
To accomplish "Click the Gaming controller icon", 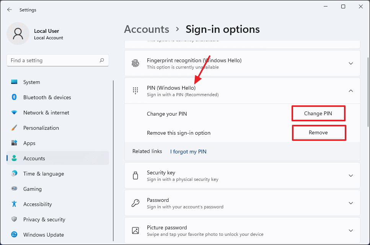I will [x=15, y=189].
